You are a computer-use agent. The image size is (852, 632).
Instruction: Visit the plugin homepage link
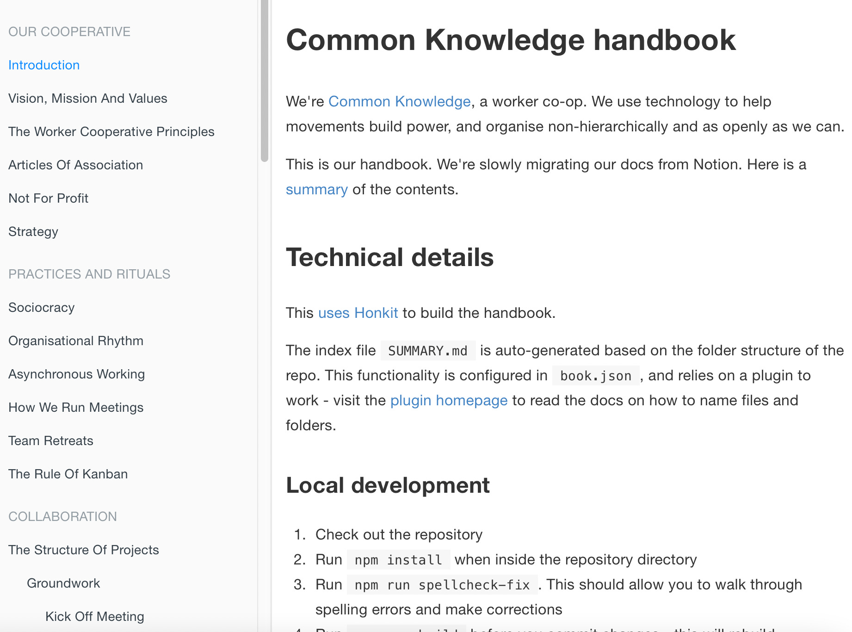tap(449, 400)
